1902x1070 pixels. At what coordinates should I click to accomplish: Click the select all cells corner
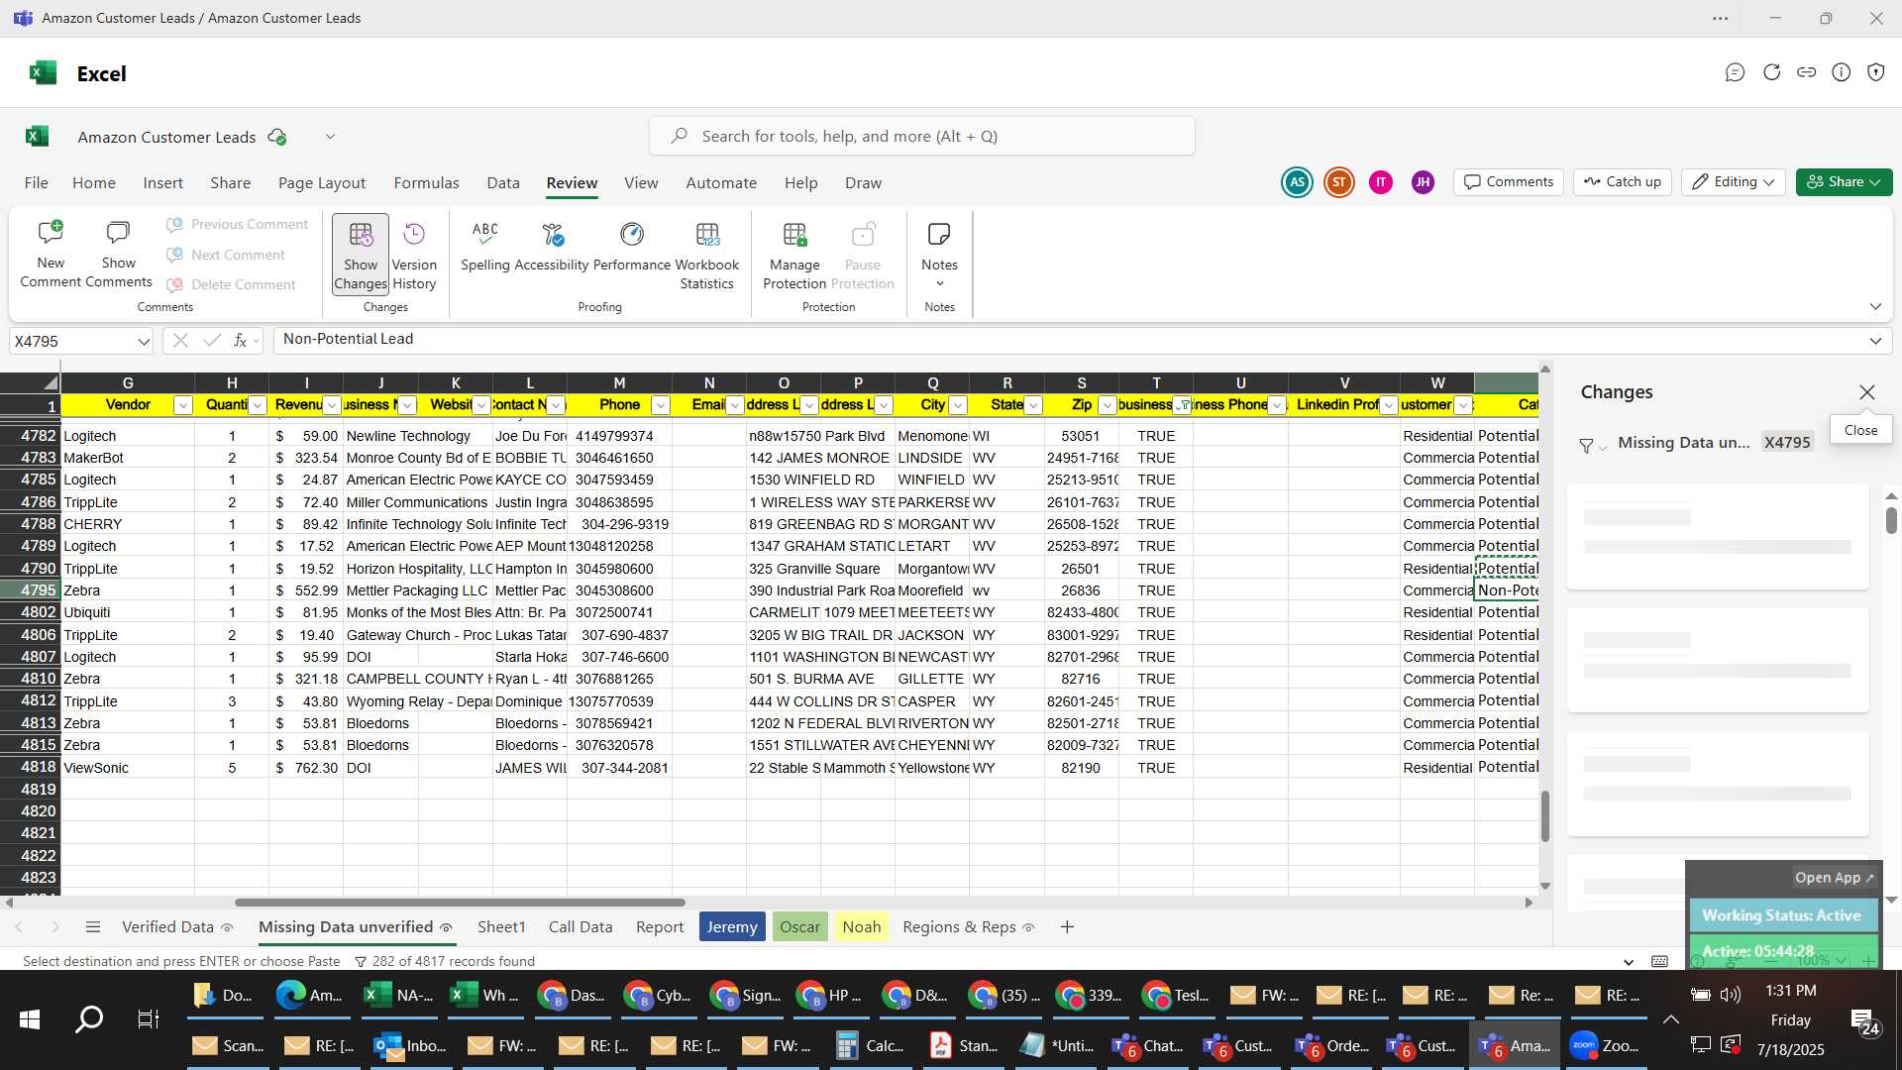pyautogui.click(x=30, y=383)
